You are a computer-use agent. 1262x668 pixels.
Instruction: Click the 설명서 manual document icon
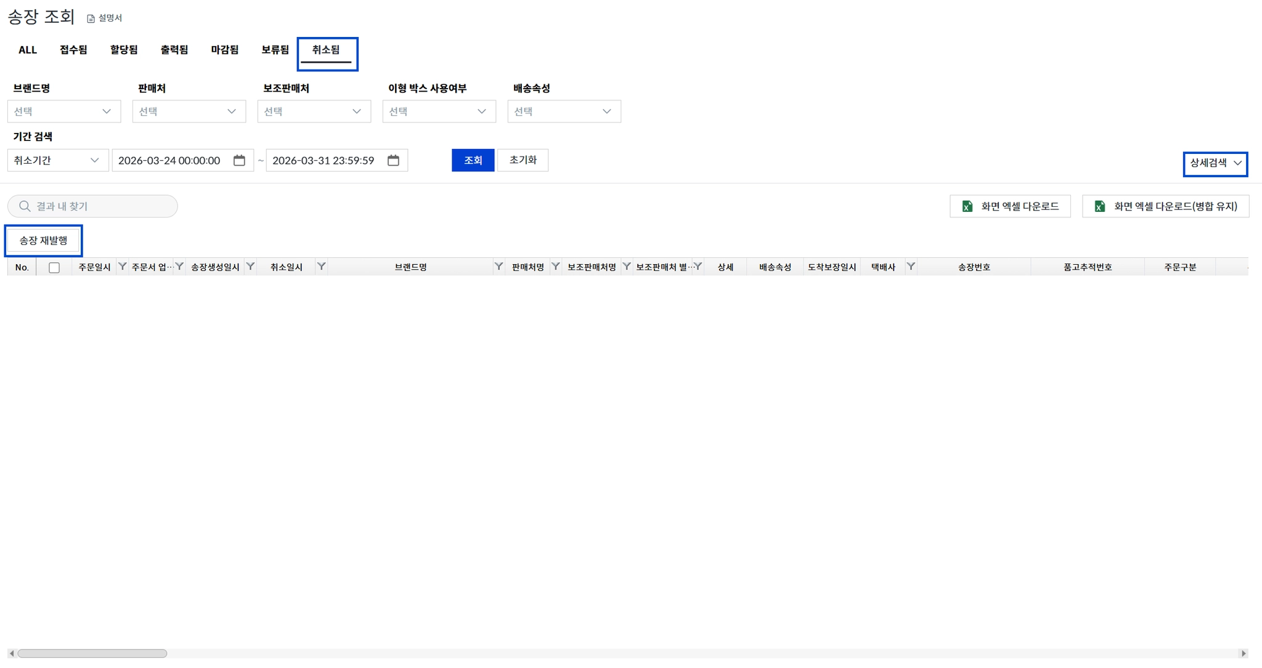tap(91, 18)
